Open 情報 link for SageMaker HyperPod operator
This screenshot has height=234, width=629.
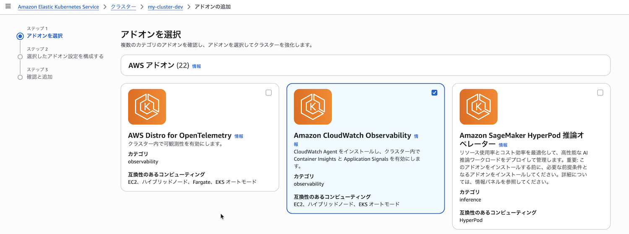(x=503, y=145)
